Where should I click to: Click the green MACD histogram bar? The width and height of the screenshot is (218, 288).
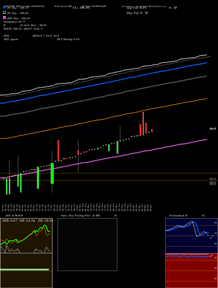coord(24,270)
